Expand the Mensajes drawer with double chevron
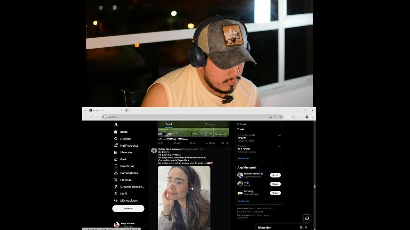410x230 pixels. point(306,227)
